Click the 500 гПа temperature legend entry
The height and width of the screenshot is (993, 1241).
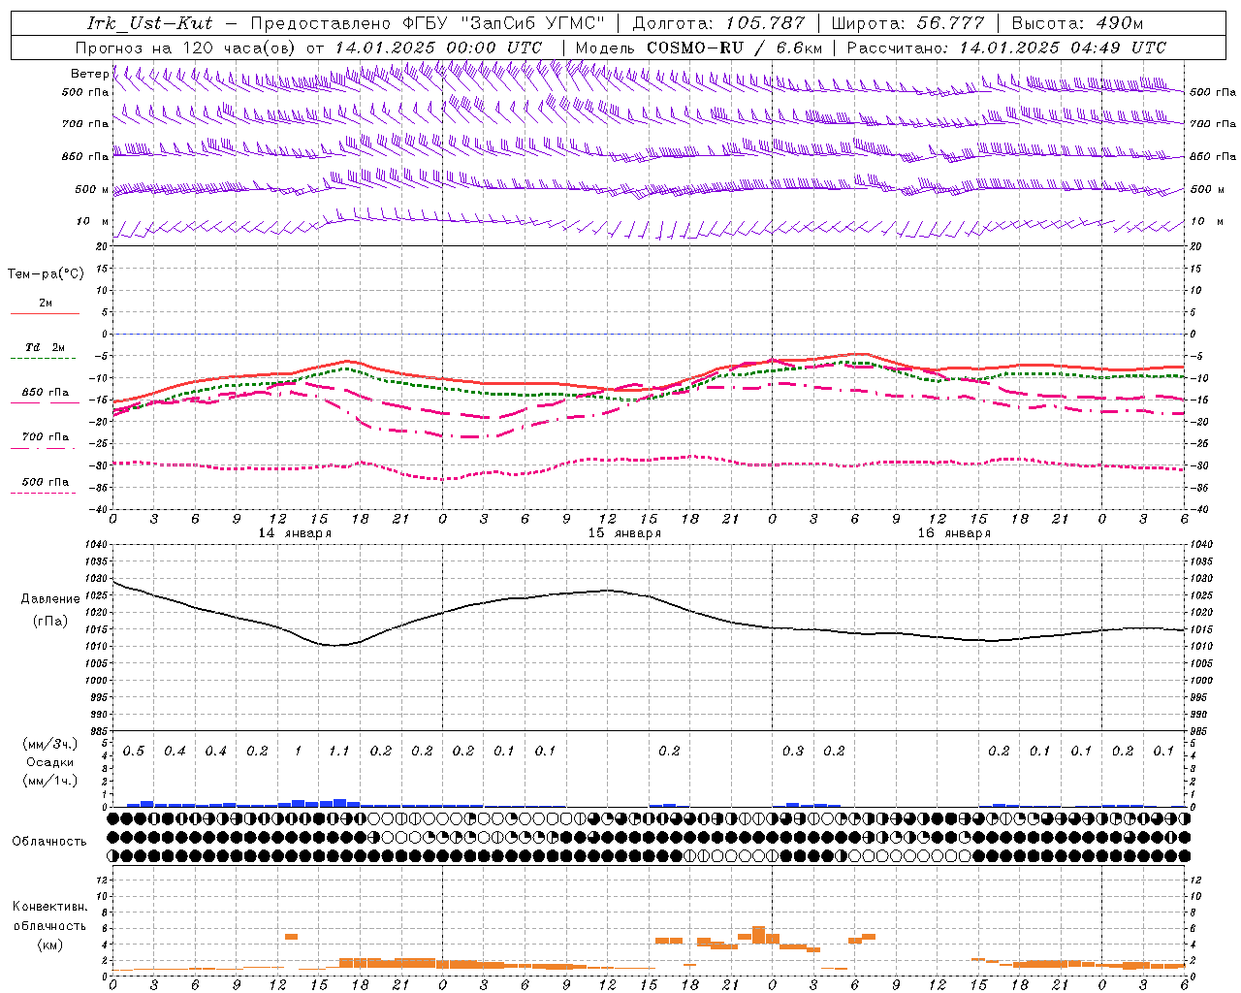[46, 482]
